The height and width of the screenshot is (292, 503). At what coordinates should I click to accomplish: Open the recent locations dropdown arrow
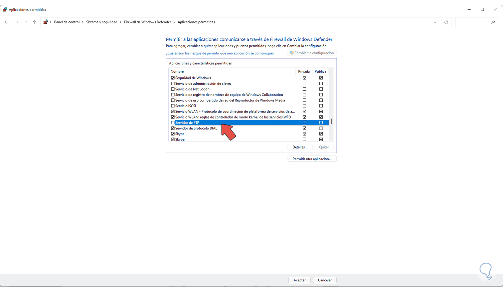26,22
